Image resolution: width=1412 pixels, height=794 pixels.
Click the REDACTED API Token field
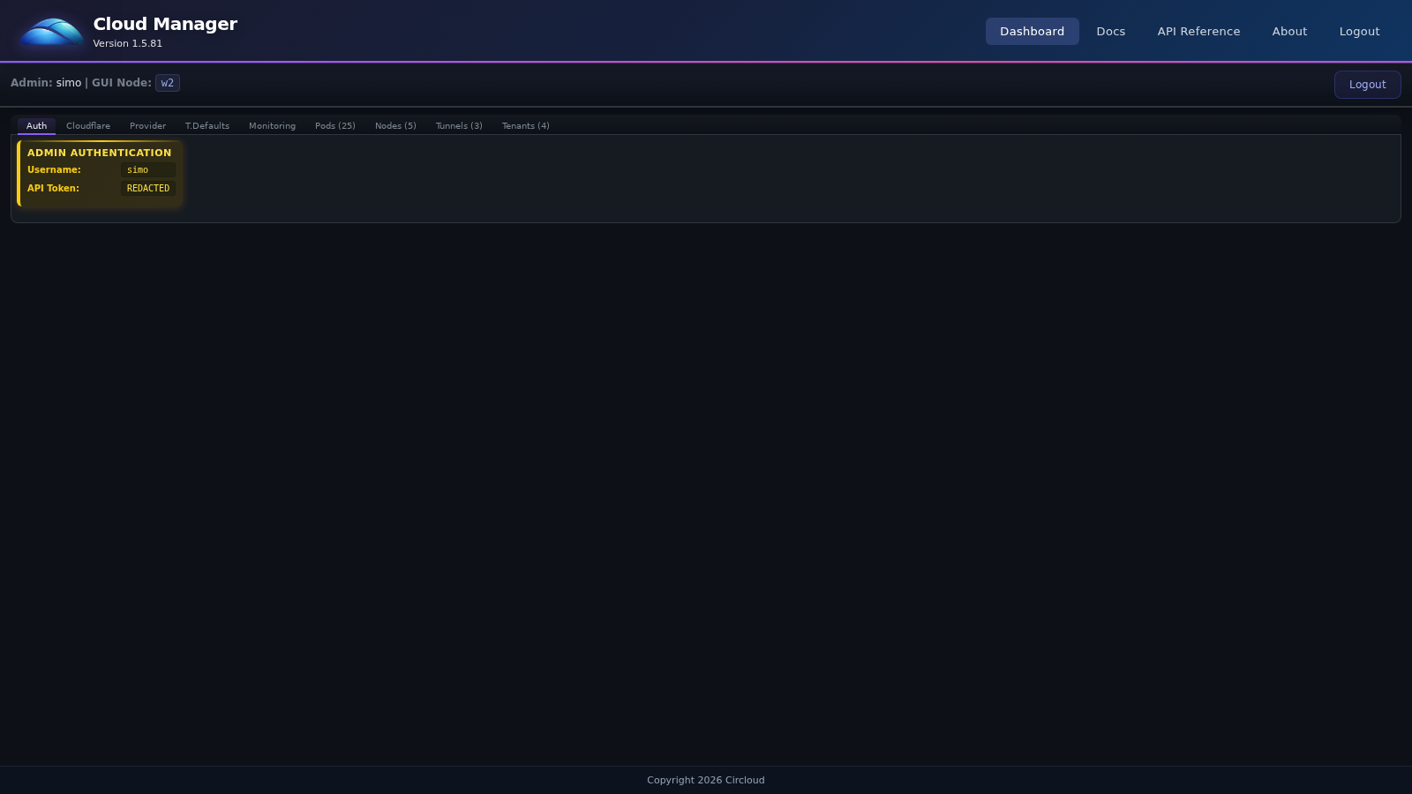click(x=147, y=188)
